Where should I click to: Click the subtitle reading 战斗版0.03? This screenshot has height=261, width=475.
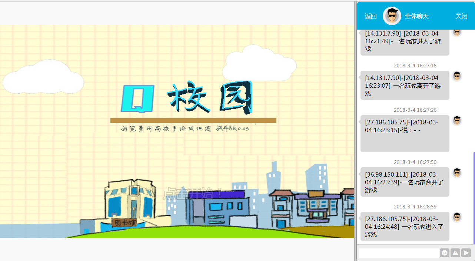(x=233, y=129)
